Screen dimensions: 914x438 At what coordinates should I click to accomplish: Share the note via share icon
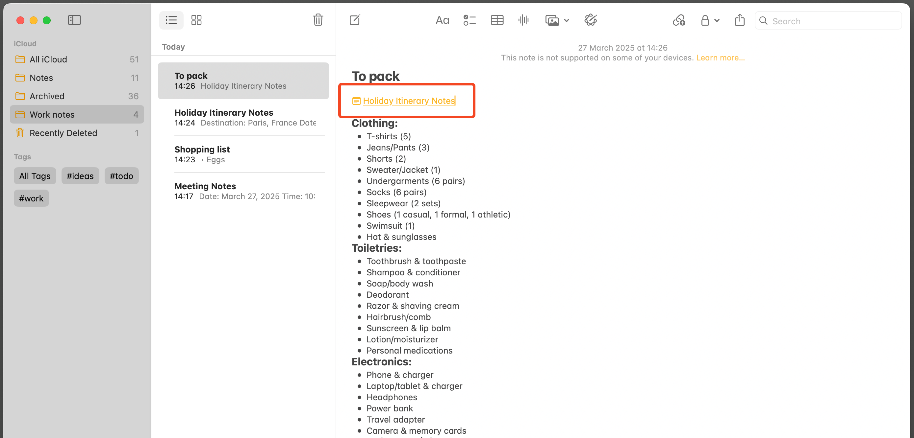739,20
